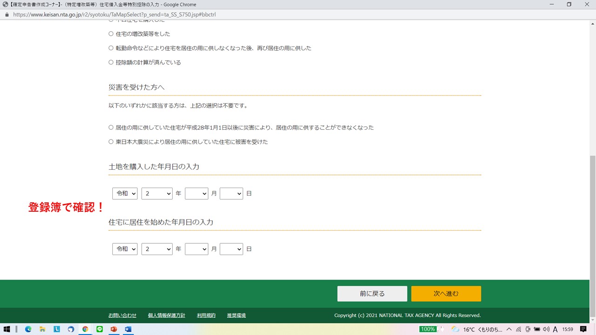
Task: Launch Microsoft Edge from the taskbar
Action: 28,329
